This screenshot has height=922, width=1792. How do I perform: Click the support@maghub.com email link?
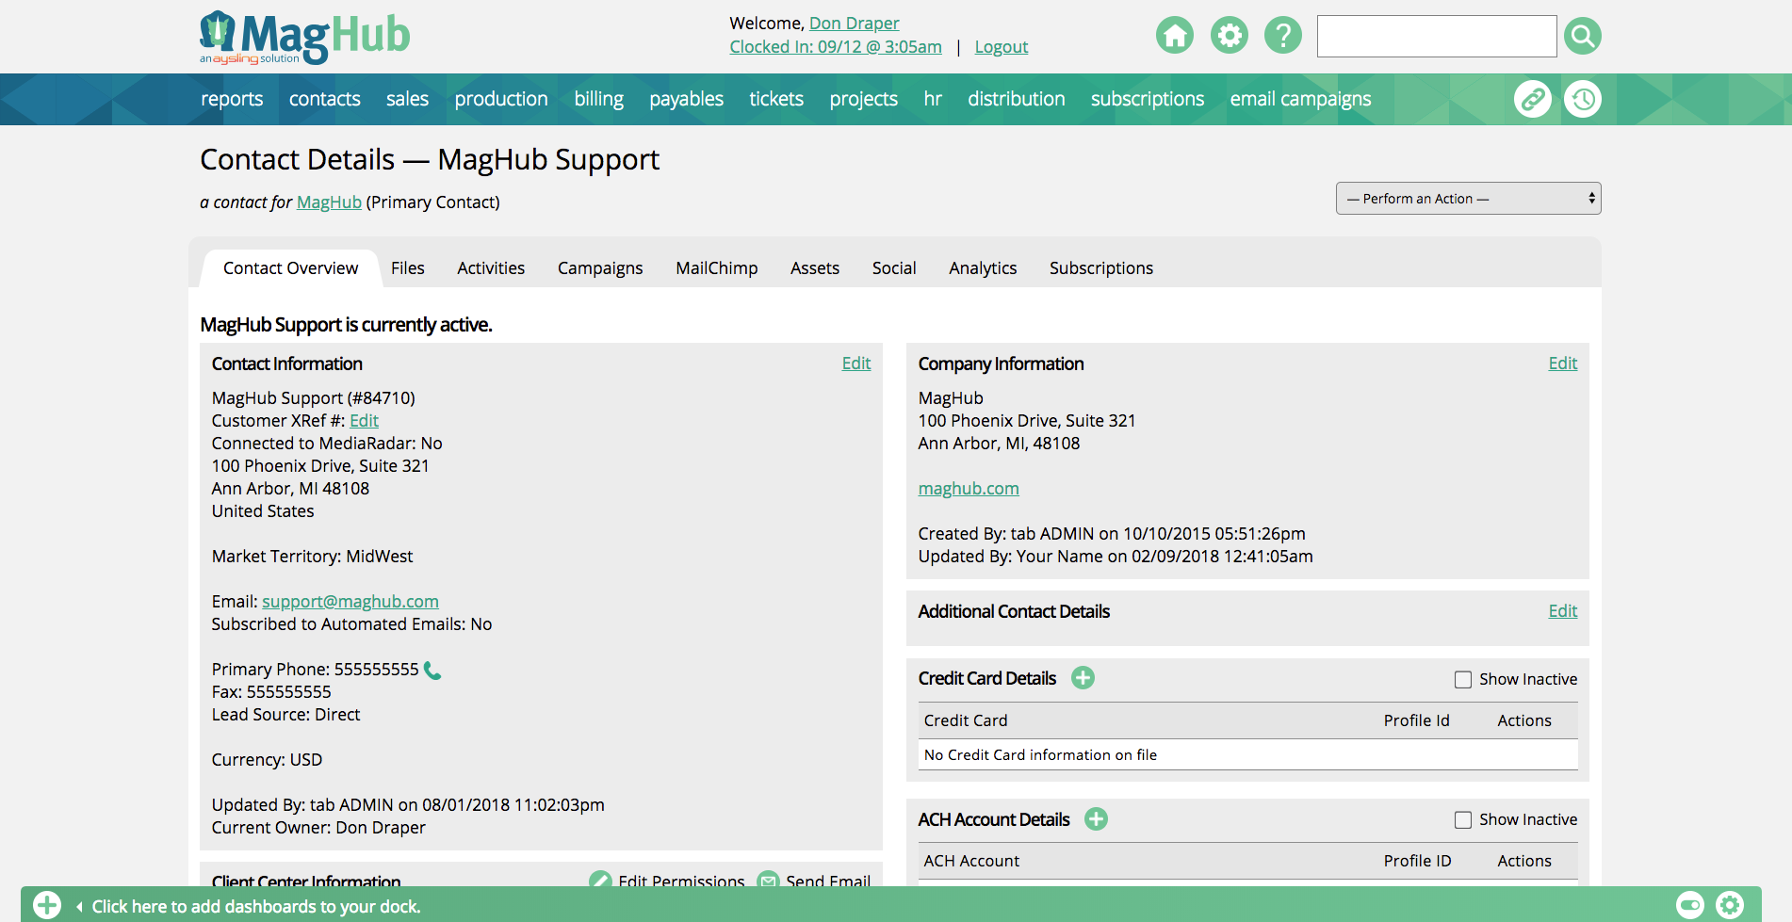coord(350,602)
